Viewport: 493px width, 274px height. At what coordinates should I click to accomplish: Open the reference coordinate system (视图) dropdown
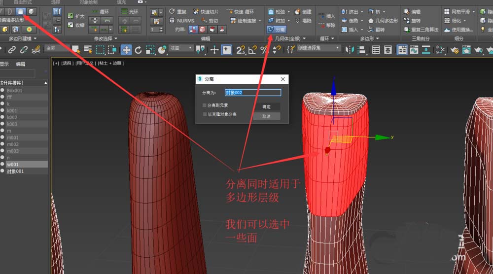[181, 48]
